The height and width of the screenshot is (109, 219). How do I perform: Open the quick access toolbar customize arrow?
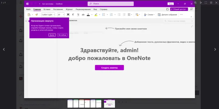[40, 4]
